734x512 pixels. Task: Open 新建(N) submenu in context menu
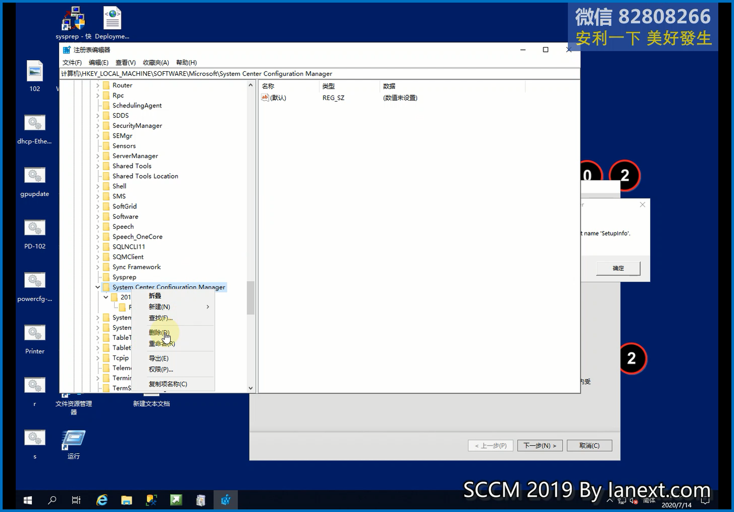pyautogui.click(x=173, y=307)
